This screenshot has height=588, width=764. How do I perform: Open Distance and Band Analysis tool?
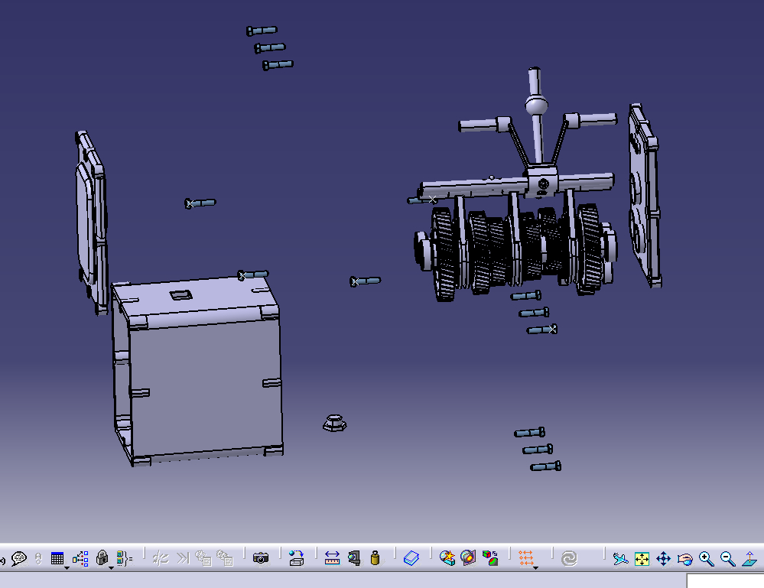click(x=490, y=558)
